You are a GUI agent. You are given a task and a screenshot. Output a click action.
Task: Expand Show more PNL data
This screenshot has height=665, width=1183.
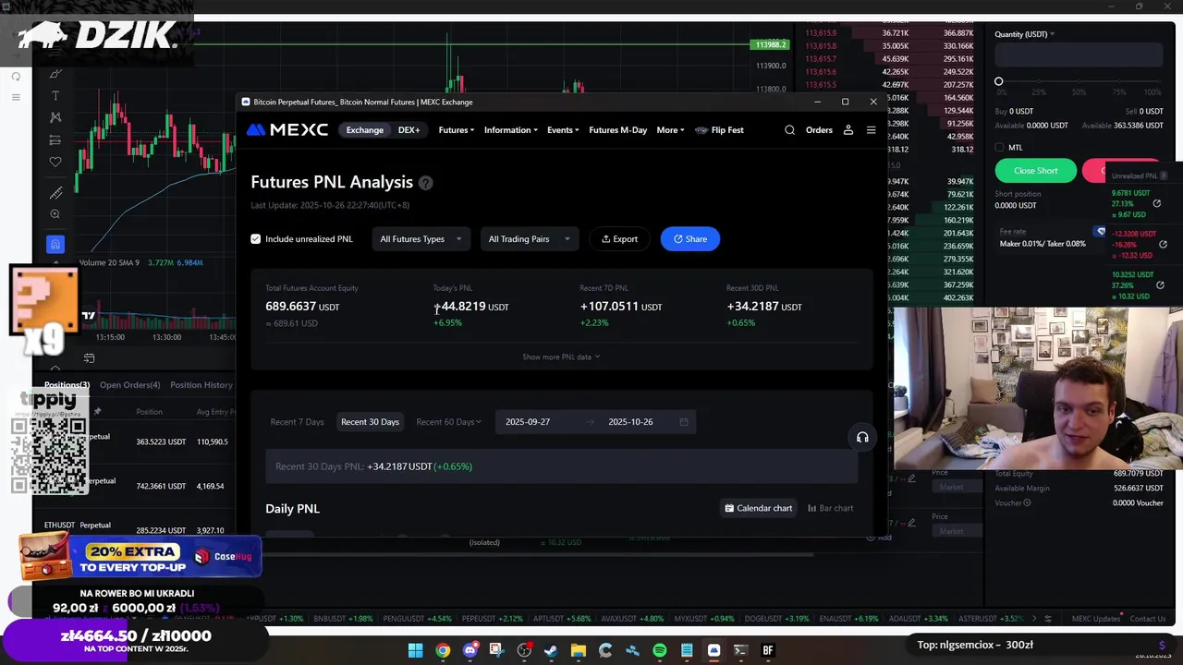pos(561,357)
